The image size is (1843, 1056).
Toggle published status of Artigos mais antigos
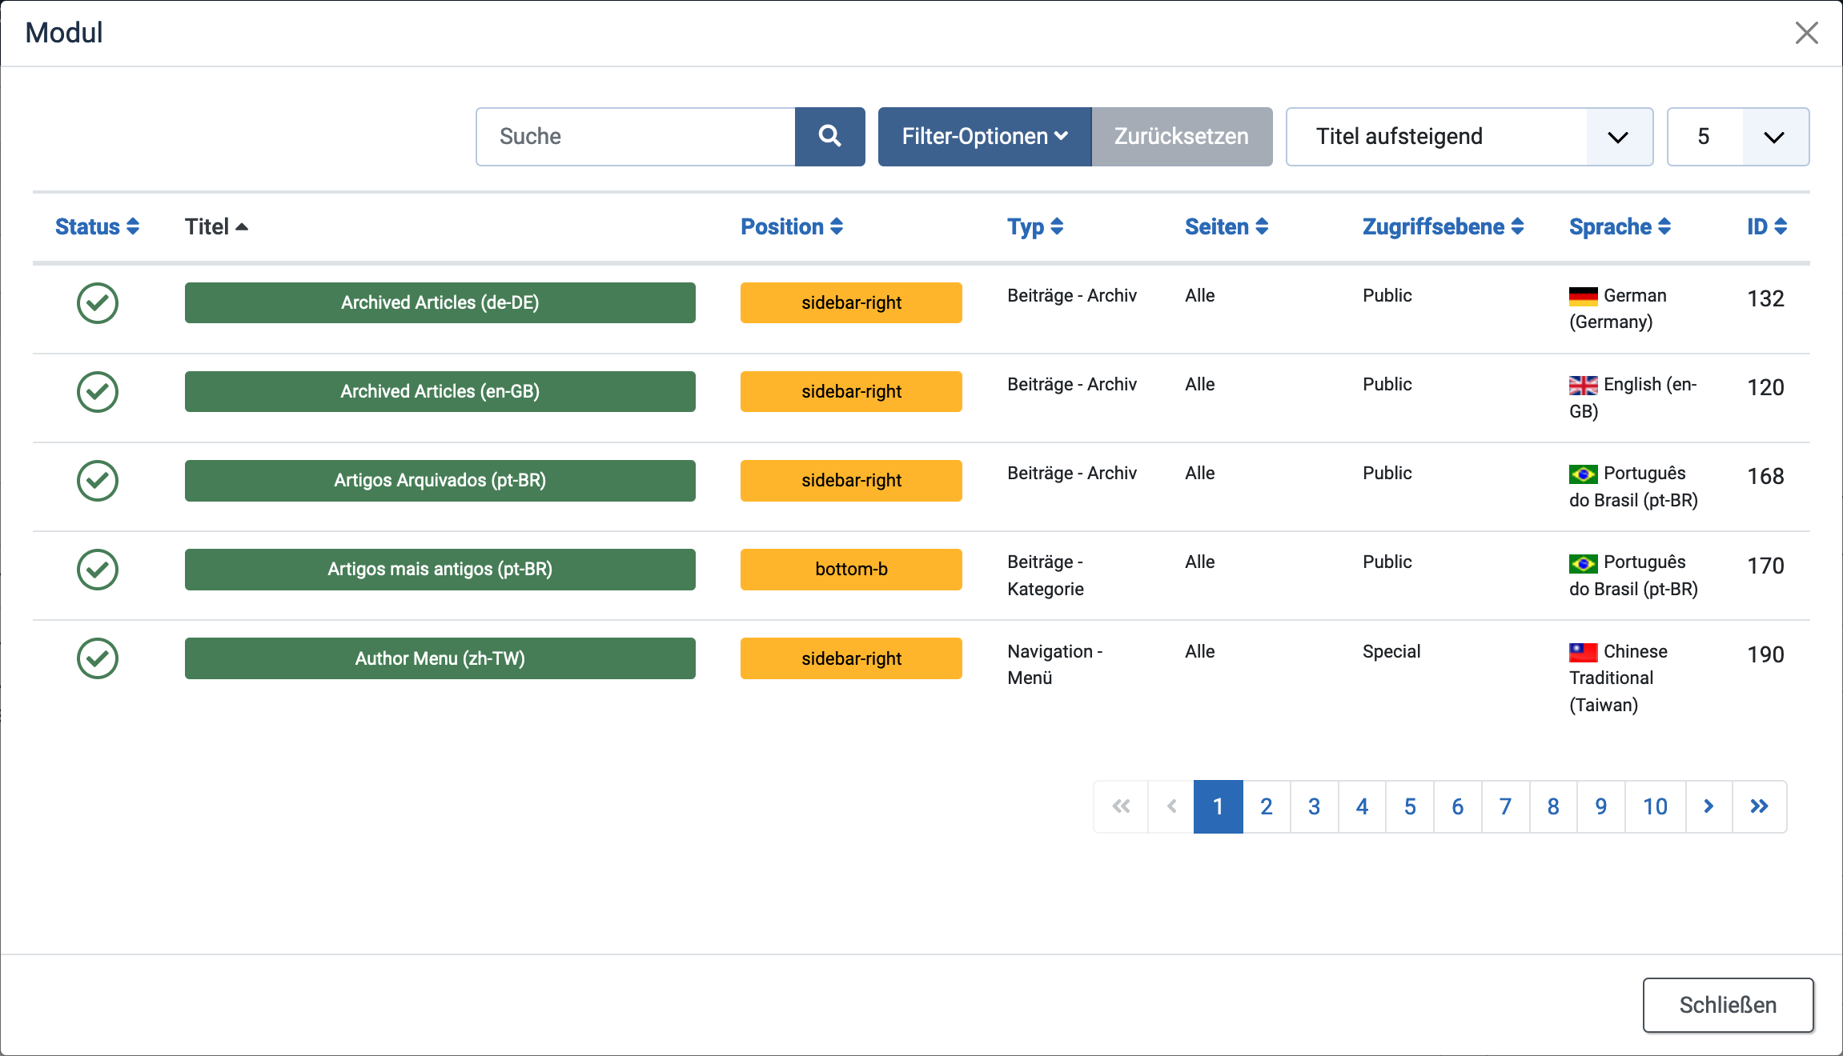point(98,570)
